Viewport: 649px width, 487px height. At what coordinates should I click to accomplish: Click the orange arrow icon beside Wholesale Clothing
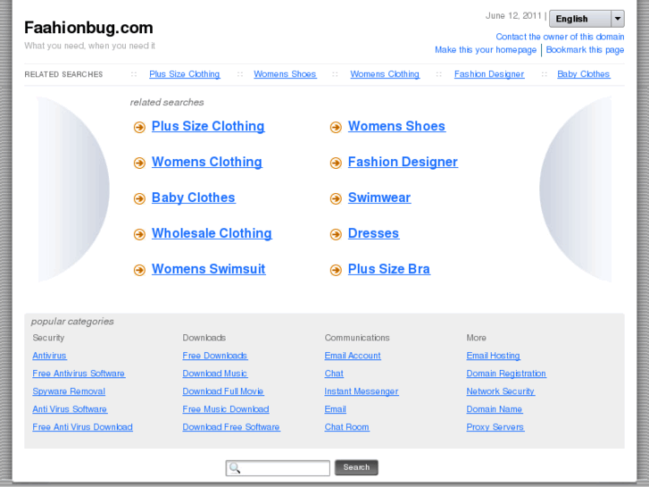point(139,234)
